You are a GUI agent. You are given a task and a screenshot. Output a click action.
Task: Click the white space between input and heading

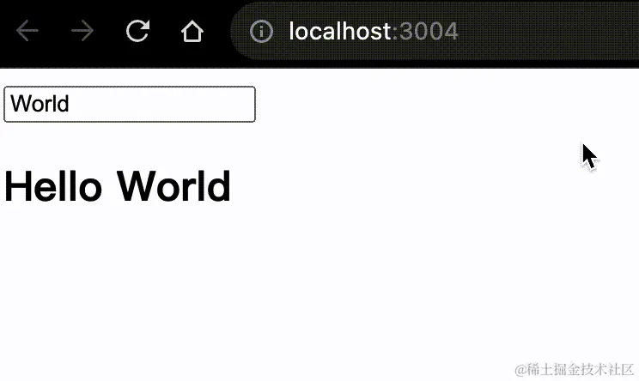pyautogui.click(x=122, y=144)
